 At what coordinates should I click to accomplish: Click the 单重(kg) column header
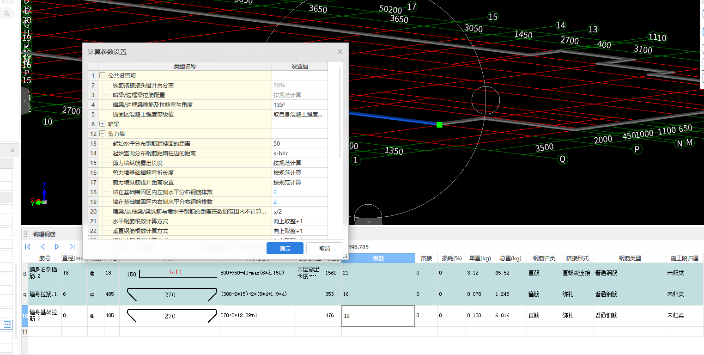479,258
